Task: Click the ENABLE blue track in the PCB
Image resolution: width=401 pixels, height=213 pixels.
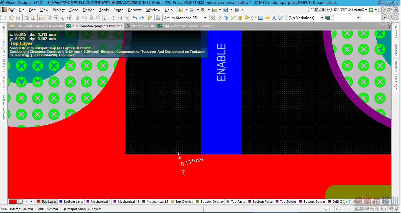Action: point(221,92)
